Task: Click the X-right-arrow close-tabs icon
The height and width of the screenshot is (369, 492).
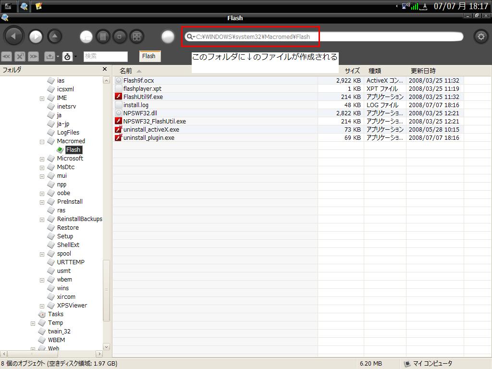Action: coord(33,57)
